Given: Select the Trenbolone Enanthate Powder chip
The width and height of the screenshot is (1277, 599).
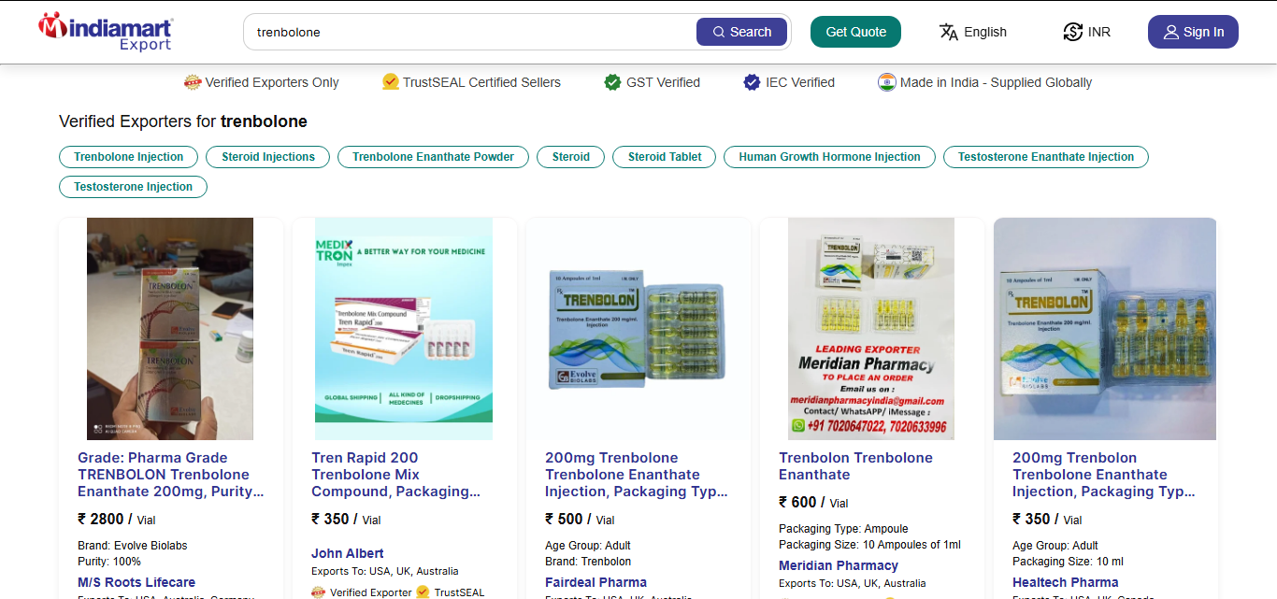Looking at the screenshot, I should (x=433, y=157).
